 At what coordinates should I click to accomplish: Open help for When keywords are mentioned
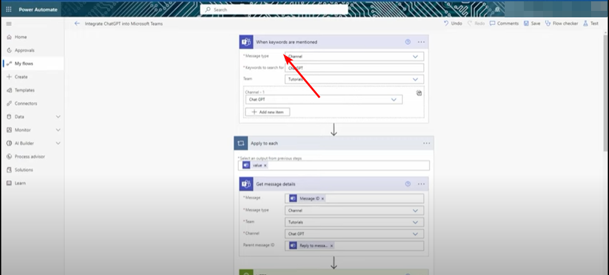[408, 42]
